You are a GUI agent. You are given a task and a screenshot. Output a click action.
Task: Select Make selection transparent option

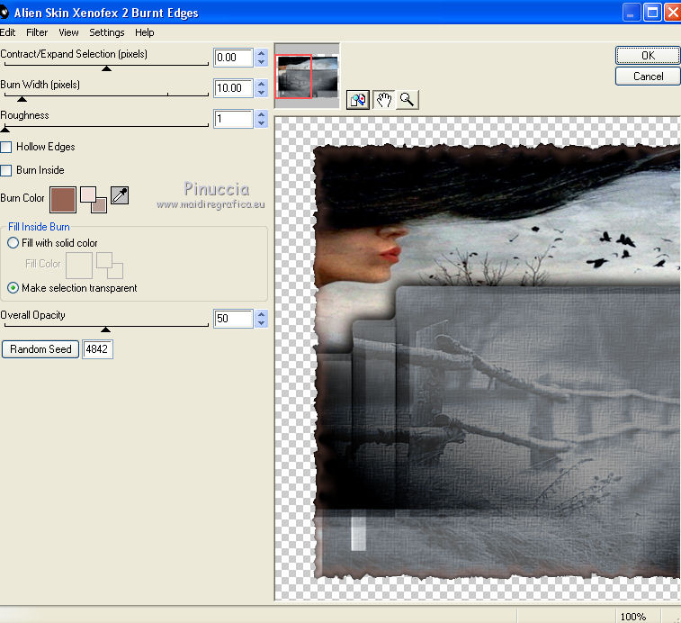[x=13, y=288]
